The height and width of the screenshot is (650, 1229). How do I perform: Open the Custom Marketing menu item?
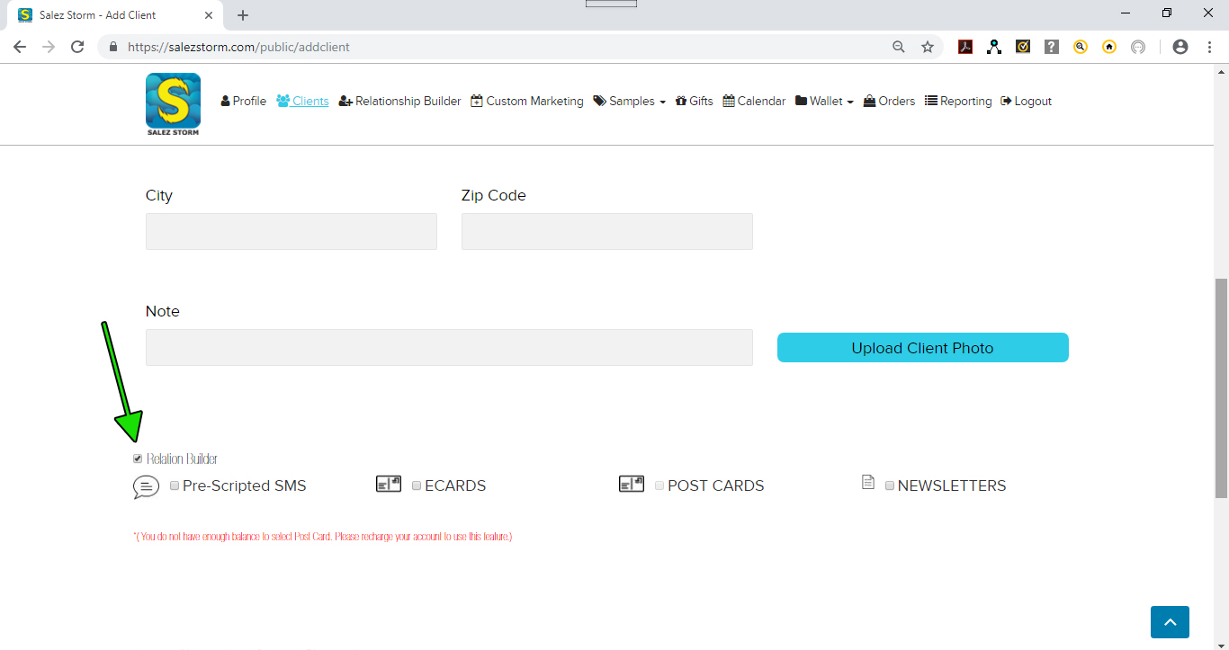[x=527, y=102]
